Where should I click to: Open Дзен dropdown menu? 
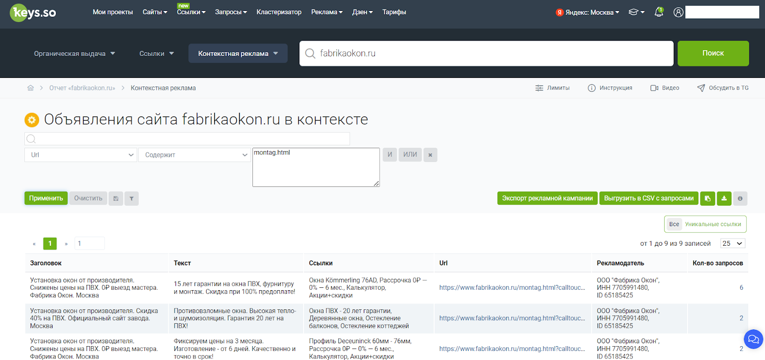pos(362,12)
